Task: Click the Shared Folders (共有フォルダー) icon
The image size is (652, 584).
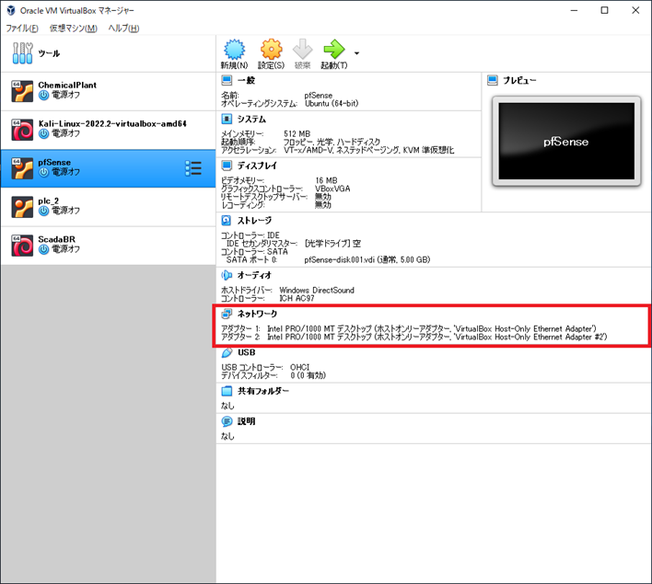Action: coord(227,391)
